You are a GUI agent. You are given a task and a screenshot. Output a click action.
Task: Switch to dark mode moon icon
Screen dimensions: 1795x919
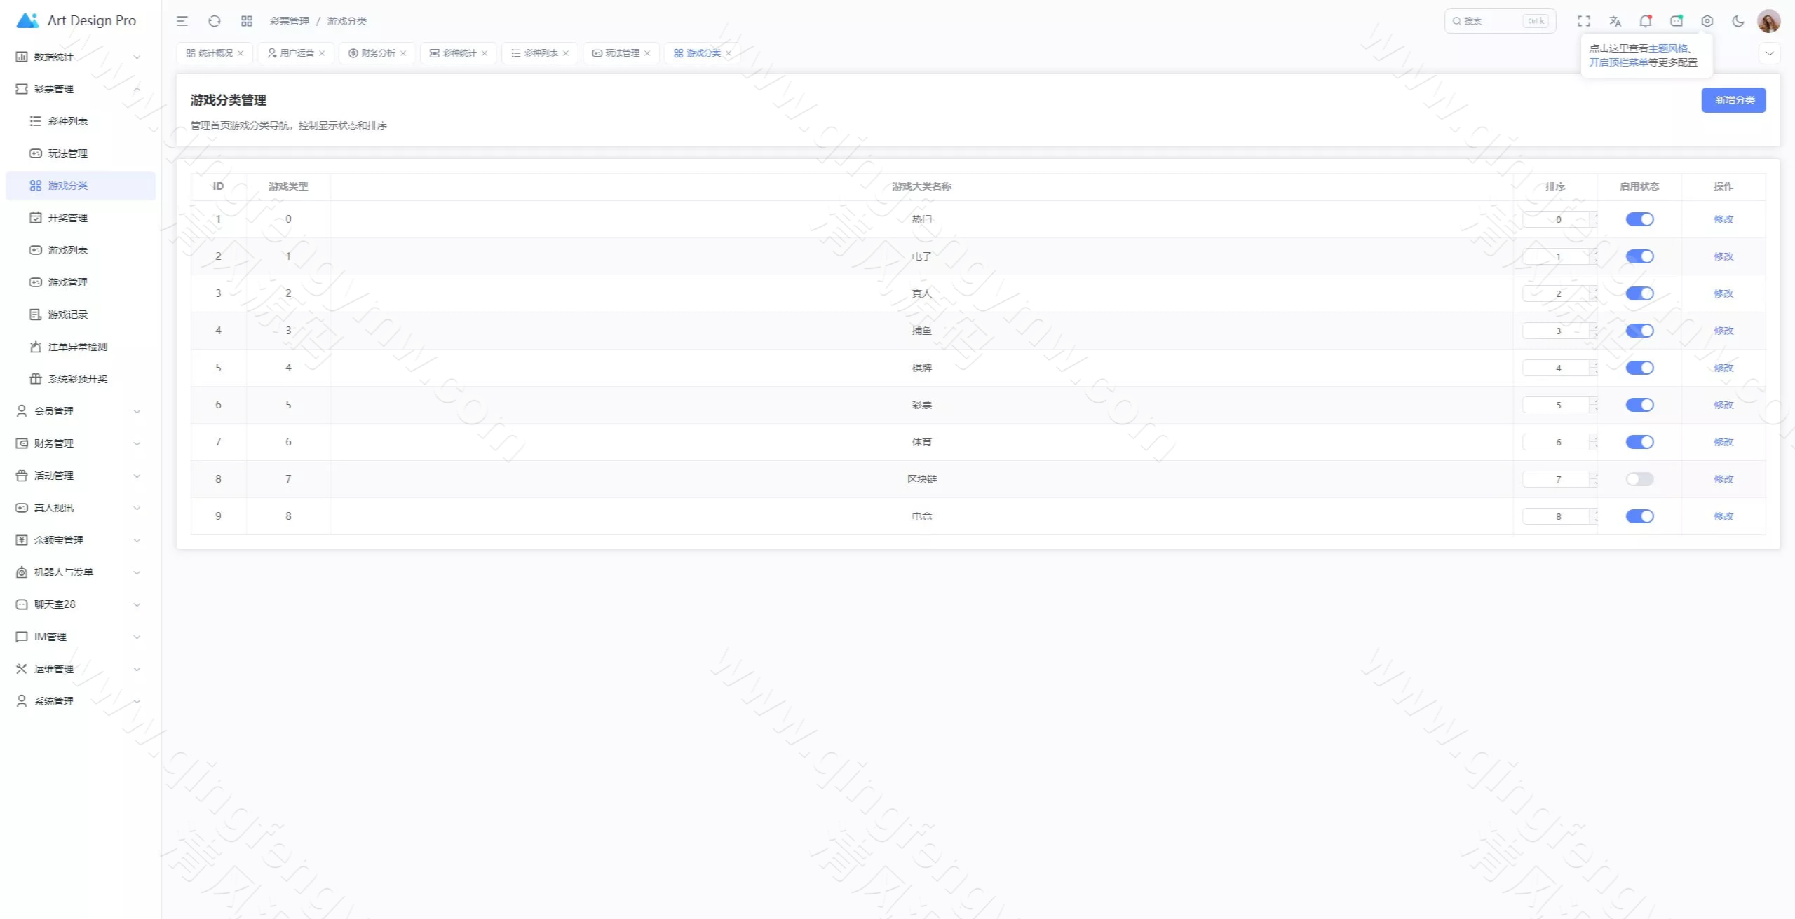[x=1738, y=21]
